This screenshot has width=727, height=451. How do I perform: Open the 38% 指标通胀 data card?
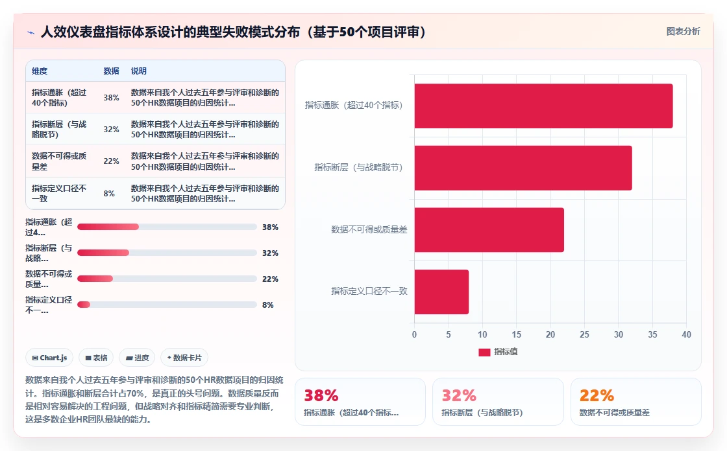[360, 402]
